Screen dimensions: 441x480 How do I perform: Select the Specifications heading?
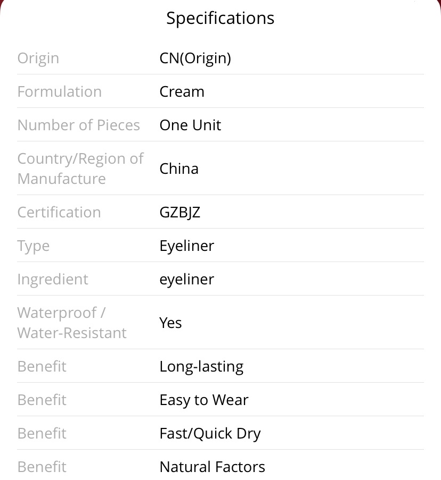coord(220,19)
